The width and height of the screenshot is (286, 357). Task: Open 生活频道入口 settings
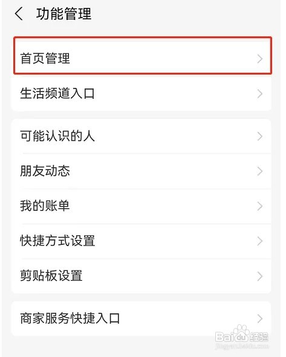coord(141,93)
